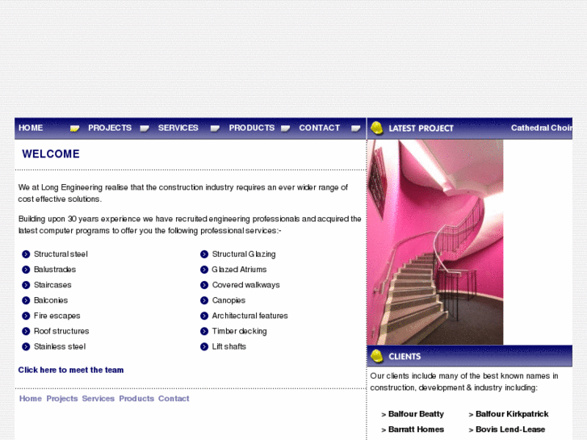587x440 pixels.
Task: Click the hard hat icon beside Clients
Action: [376, 356]
